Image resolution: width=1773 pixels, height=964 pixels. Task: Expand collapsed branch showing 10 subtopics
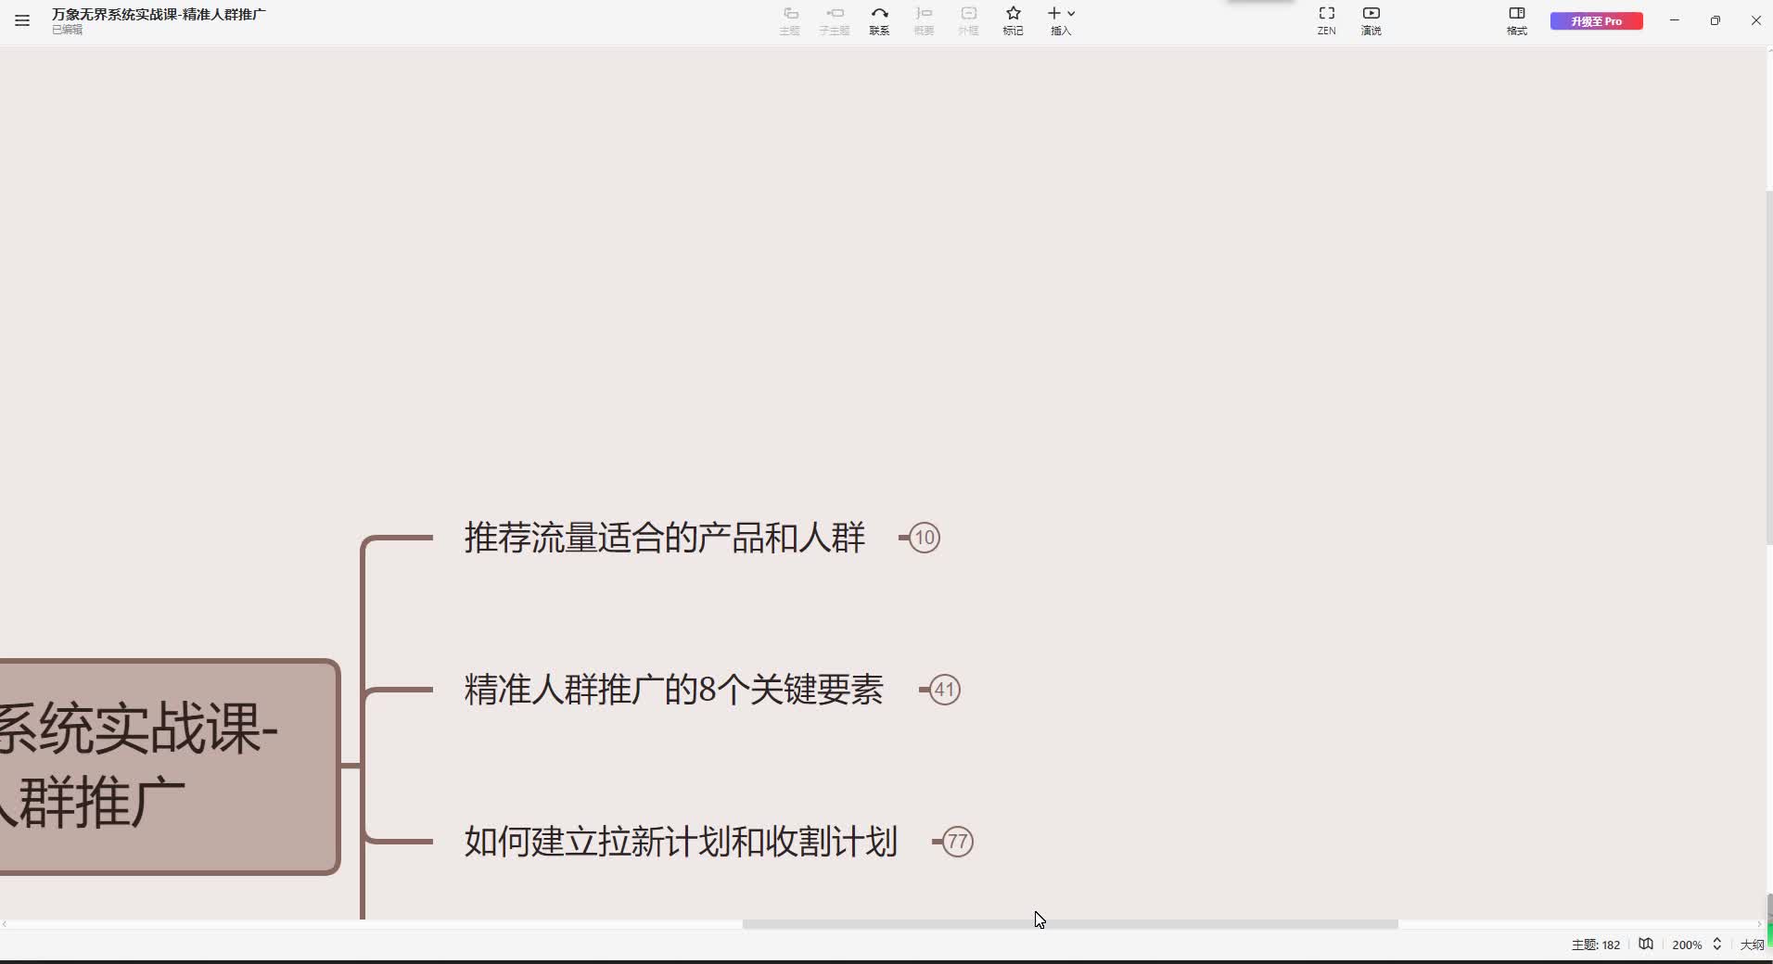pos(925,538)
